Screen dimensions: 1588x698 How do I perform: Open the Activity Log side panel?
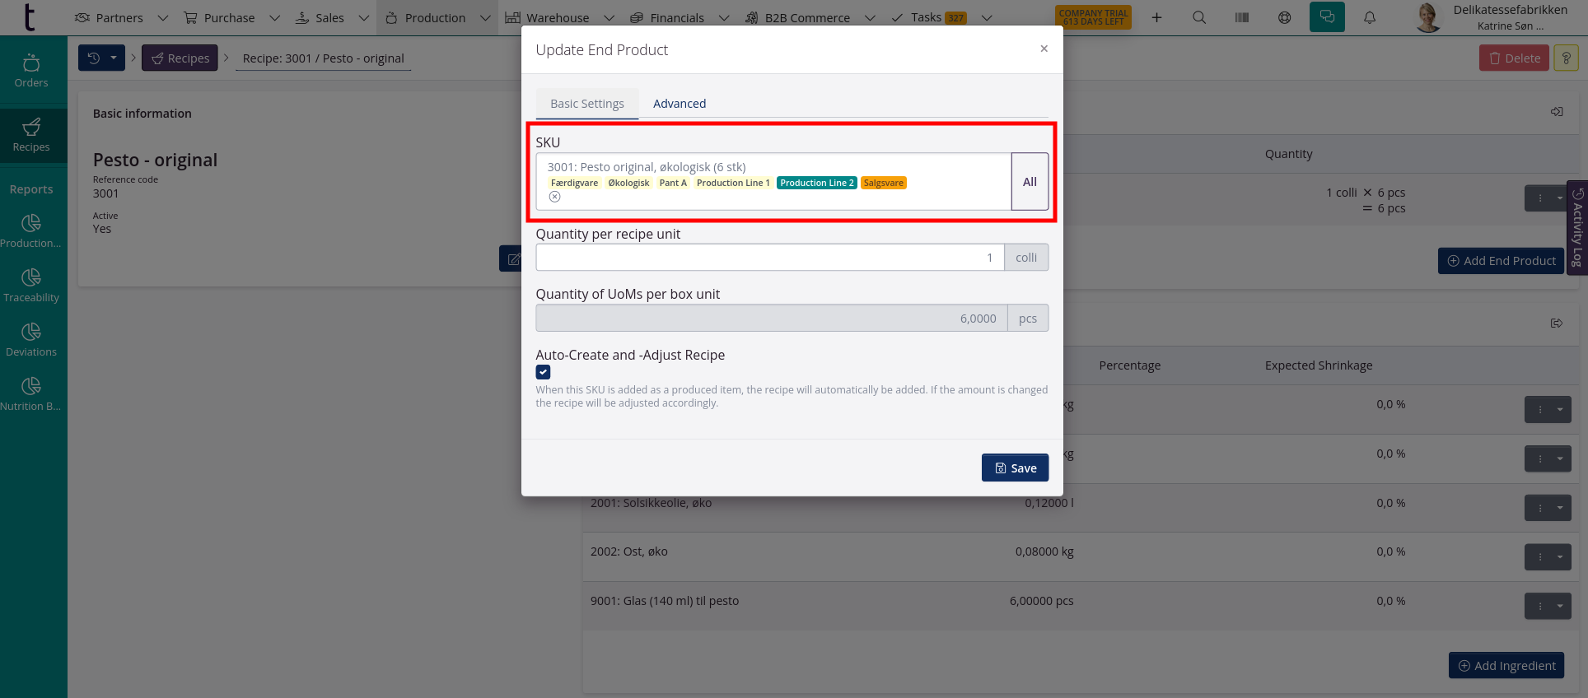[1577, 228]
